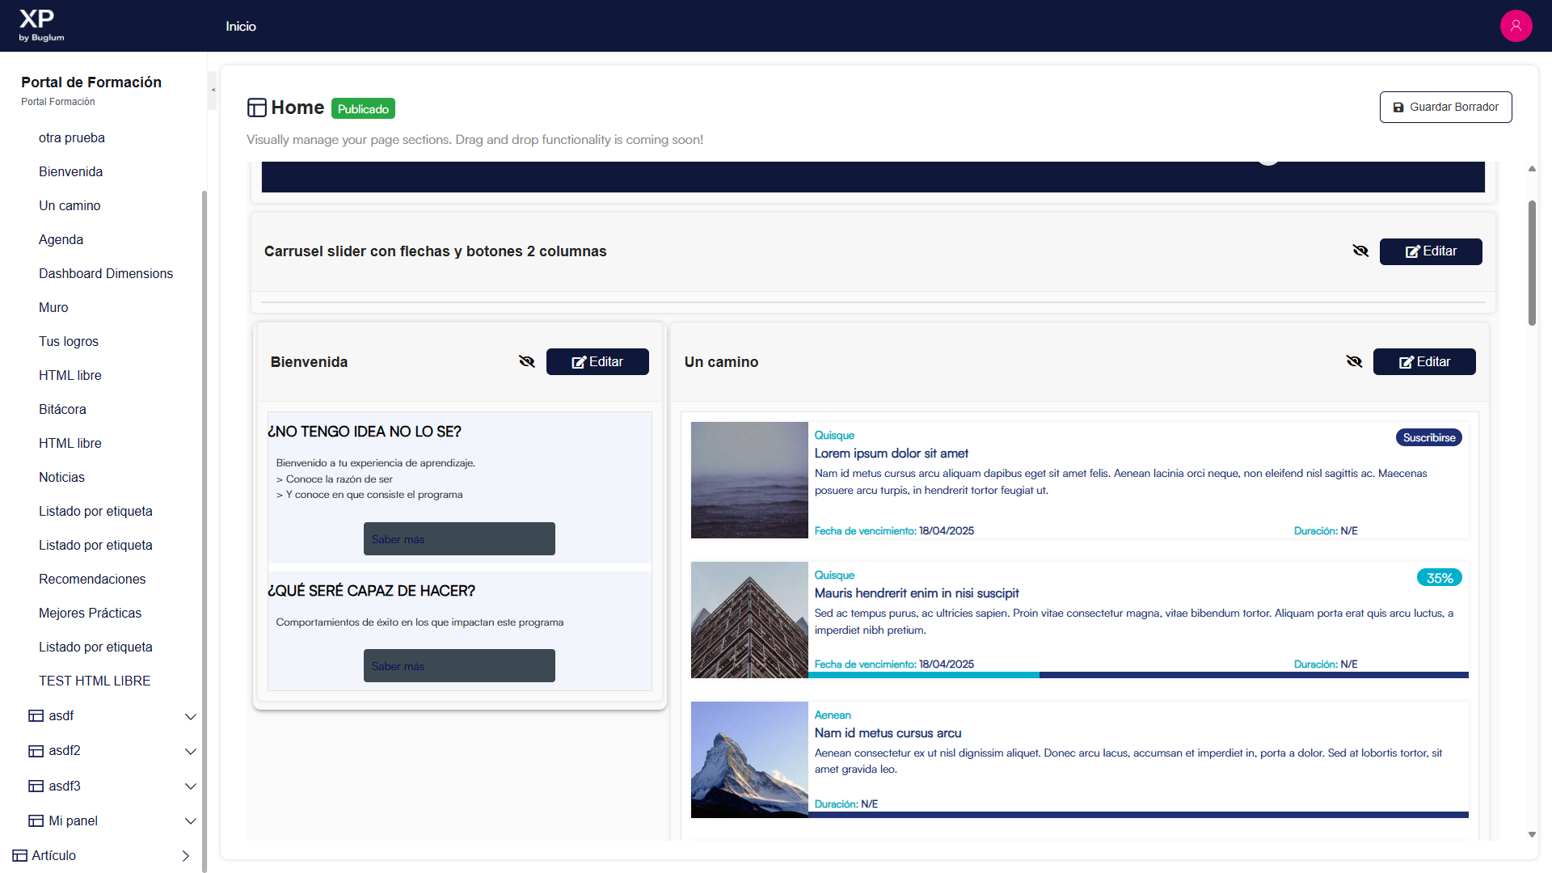Click the Artículo layout icon
Screen dimensions: 1552x873
pyautogui.click(x=20, y=855)
